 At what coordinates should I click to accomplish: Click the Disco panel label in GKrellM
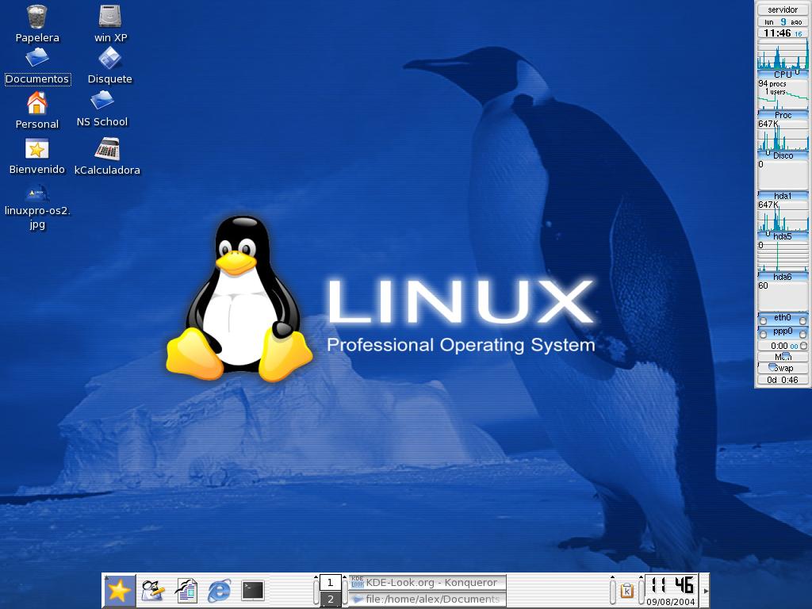(783, 155)
